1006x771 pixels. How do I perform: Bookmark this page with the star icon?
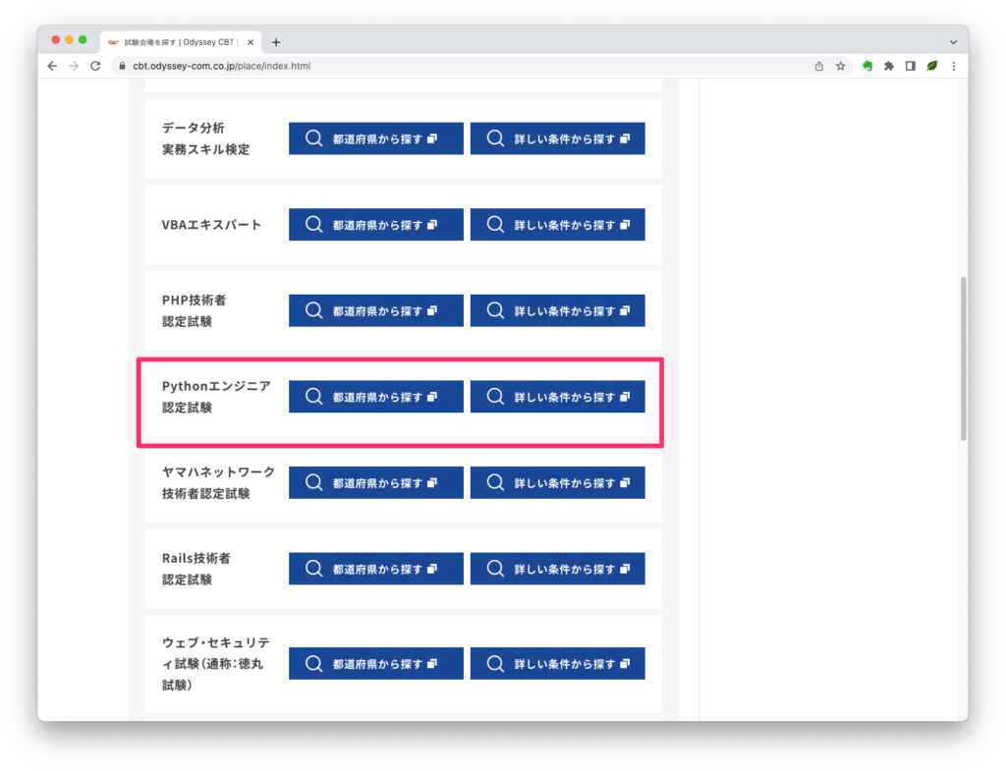[841, 66]
